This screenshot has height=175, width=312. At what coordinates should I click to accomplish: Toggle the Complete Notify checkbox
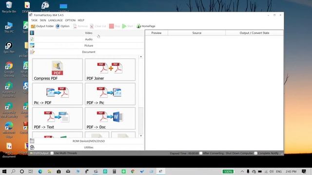255,153
